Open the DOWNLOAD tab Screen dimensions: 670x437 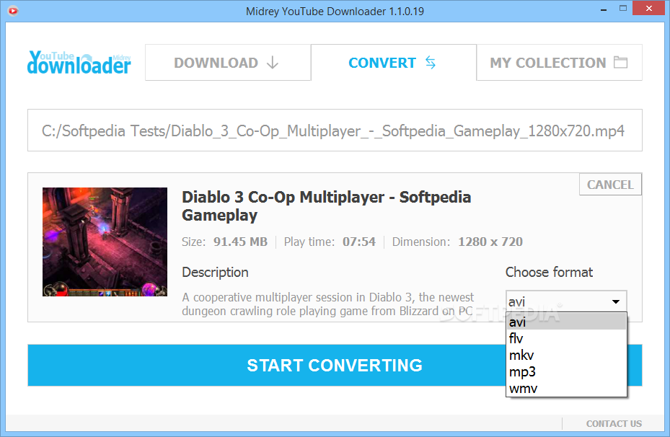[228, 63]
